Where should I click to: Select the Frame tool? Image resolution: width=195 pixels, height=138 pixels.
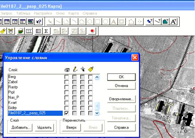[121, 22]
